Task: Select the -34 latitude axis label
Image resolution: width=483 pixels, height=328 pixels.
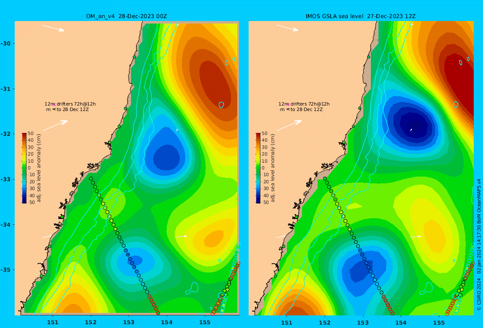Action: [x=5, y=225]
